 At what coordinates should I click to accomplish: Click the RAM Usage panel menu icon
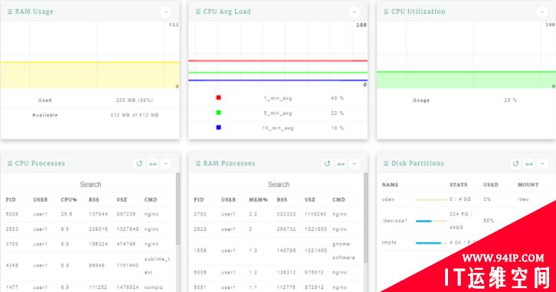pyautogui.click(x=10, y=11)
